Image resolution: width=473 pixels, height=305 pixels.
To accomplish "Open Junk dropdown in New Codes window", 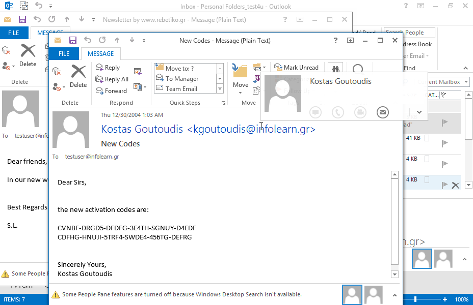I will coord(59,87).
